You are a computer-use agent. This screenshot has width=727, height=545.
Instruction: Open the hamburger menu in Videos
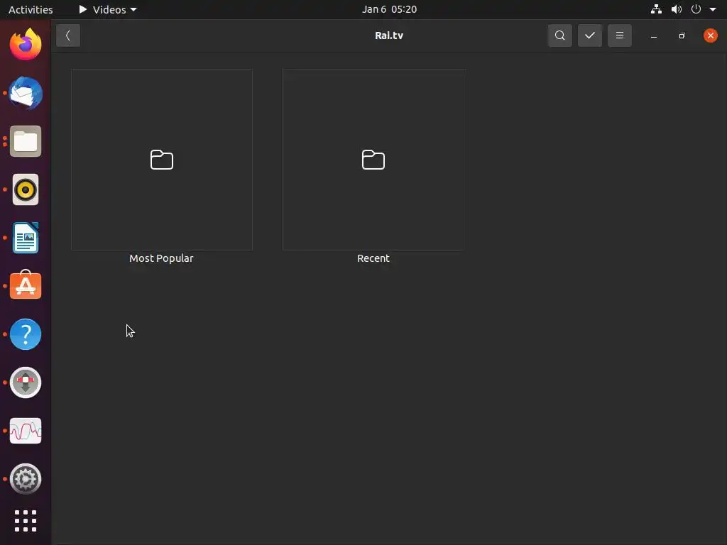click(x=619, y=35)
